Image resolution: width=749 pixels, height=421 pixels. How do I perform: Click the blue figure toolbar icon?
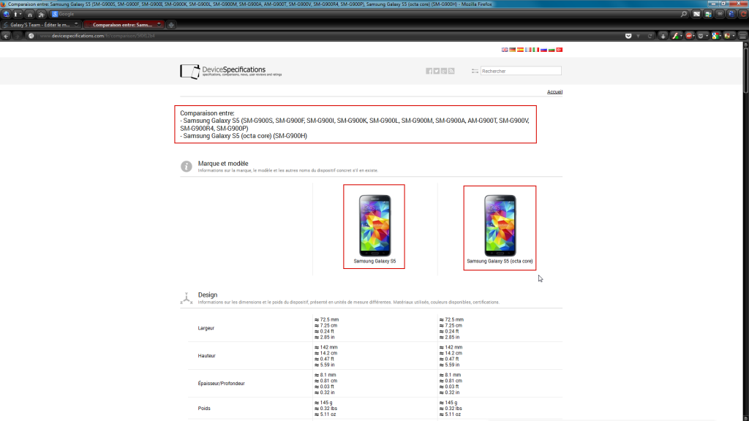click(x=731, y=15)
